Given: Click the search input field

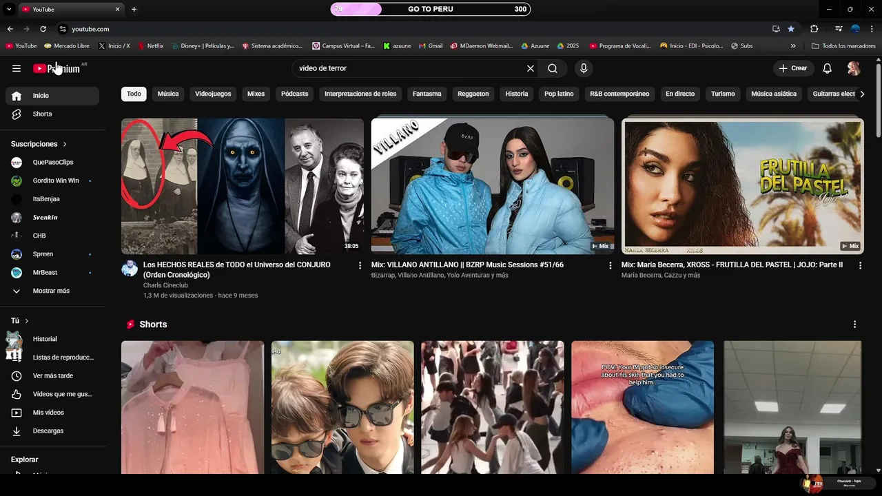Looking at the screenshot, I should point(409,68).
